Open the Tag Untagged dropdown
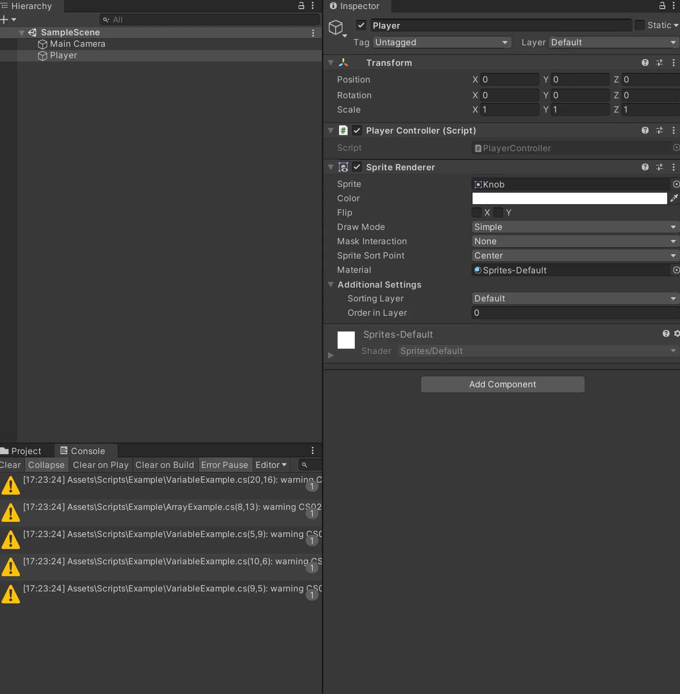Screen dimensions: 680x694 tap(442, 42)
